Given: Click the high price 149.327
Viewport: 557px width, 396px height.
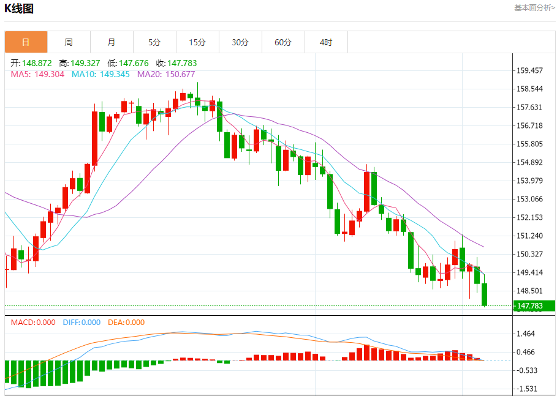Looking at the screenshot, I should tap(85, 63).
